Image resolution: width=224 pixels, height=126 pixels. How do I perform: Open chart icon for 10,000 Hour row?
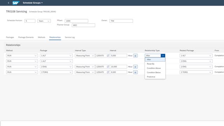click(x=135, y=66)
